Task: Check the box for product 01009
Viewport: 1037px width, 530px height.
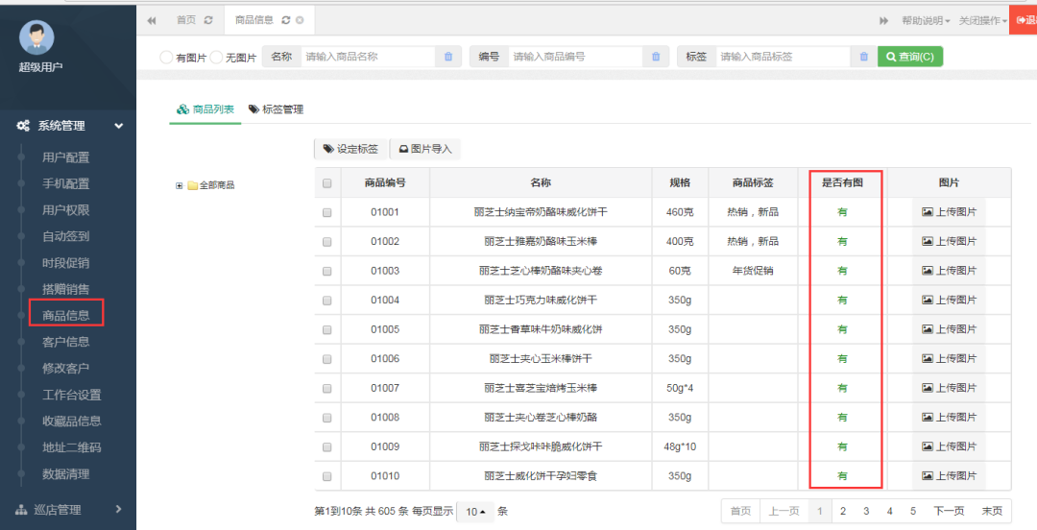Action: (x=326, y=447)
